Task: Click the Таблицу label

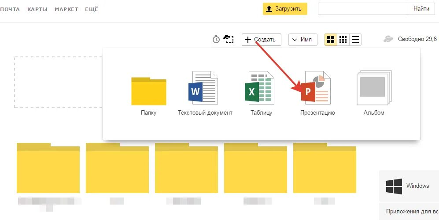Action: 261,113
